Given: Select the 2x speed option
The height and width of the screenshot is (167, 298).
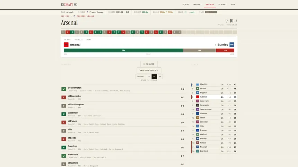Looking at the screenshot, I should point(154,77).
